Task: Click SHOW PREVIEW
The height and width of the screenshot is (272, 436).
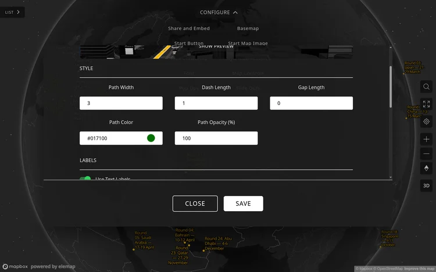Action: pos(216,46)
